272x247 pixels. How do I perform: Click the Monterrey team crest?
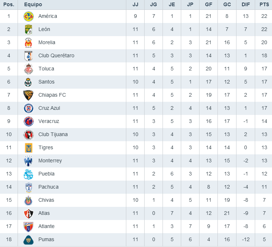click(x=29, y=161)
